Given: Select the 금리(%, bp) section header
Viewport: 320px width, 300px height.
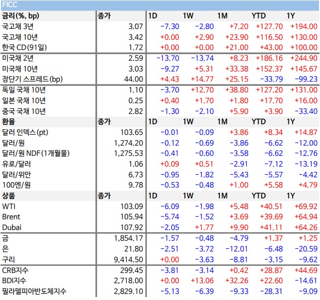Looking at the screenshot, I should pos(20,16).
